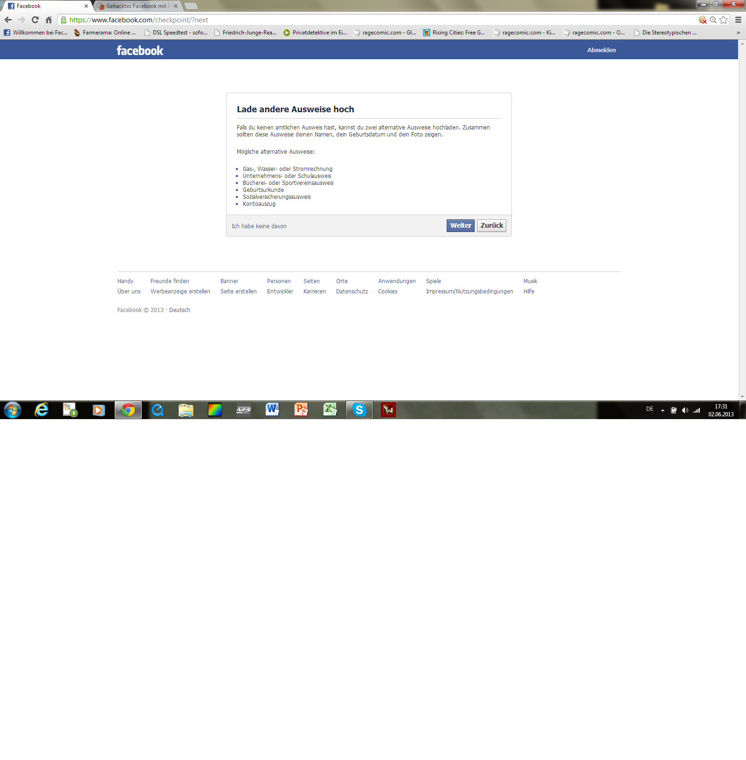Open Microsoft Word from the taskbar

click(x=272, y=410)
